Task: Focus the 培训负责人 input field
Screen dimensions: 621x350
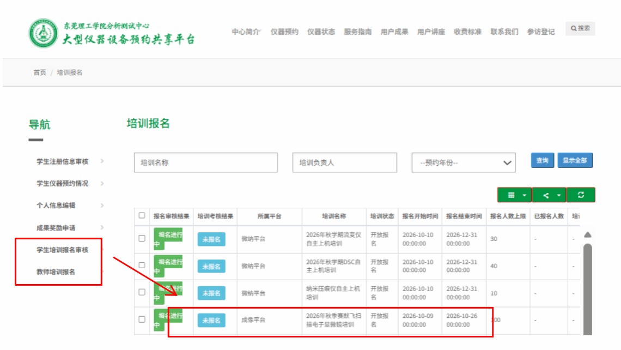Action: [345, 162]
